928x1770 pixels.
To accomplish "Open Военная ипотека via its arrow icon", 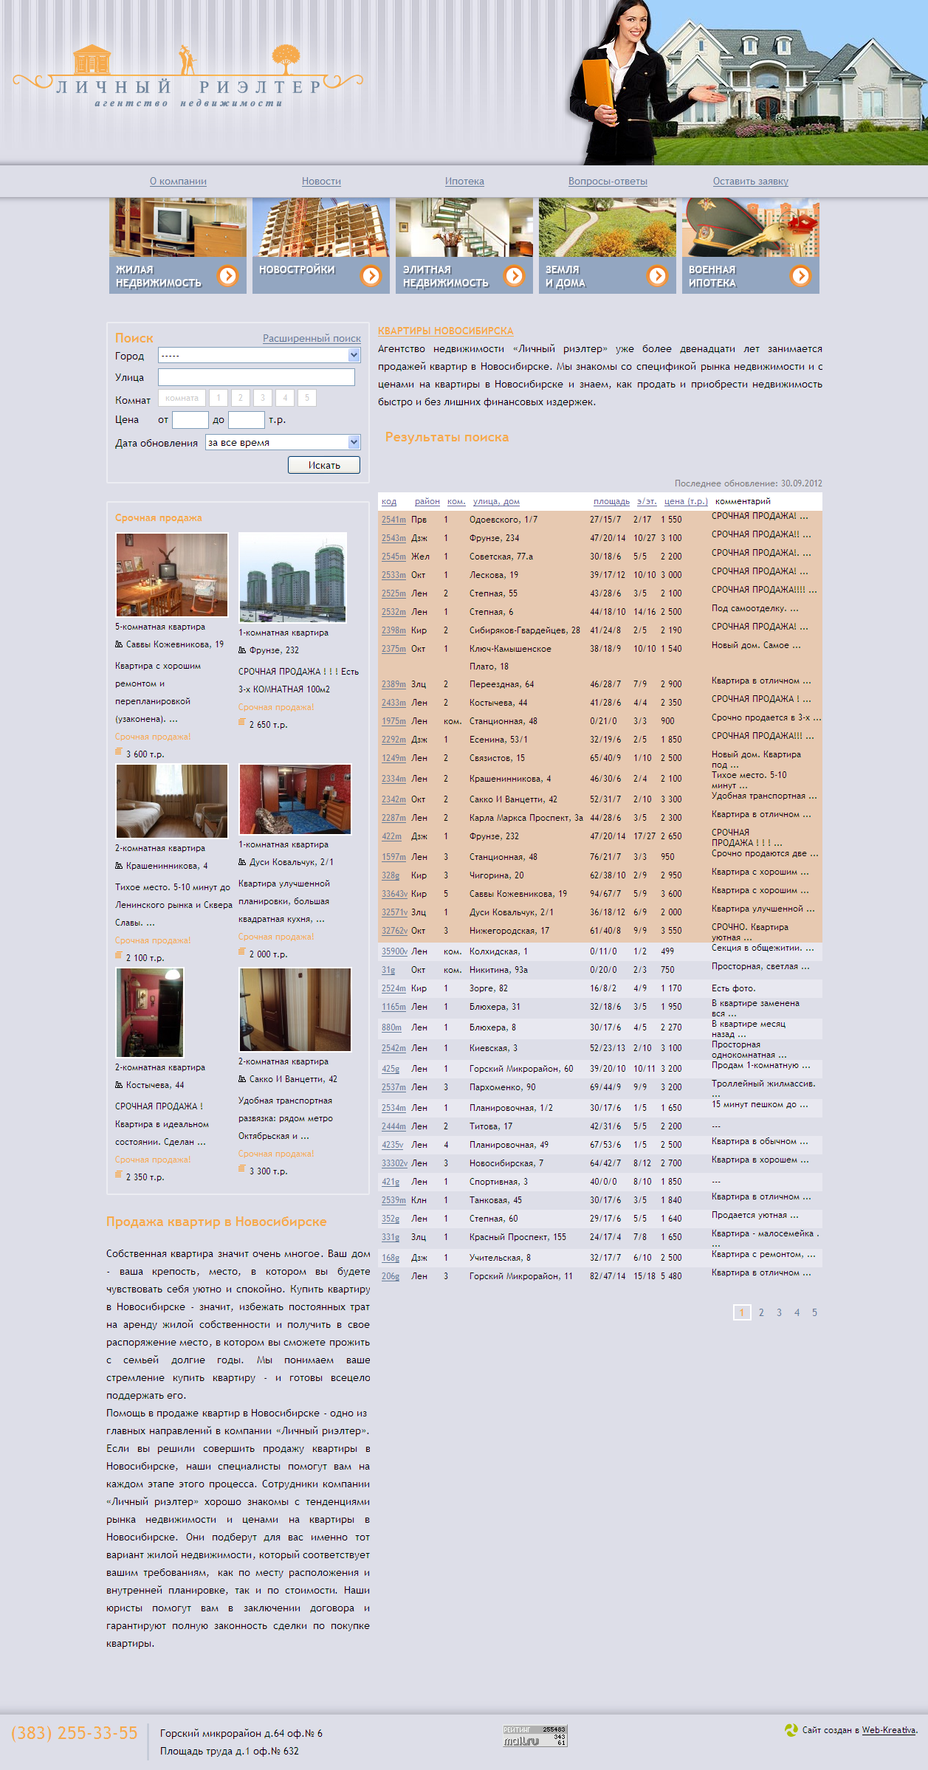I will click(x=800, y=275).
